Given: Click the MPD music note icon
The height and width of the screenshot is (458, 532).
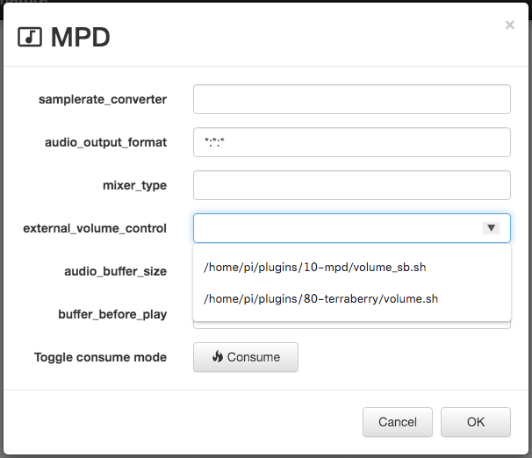Looking at the screenshot, I should coord(30,37).
